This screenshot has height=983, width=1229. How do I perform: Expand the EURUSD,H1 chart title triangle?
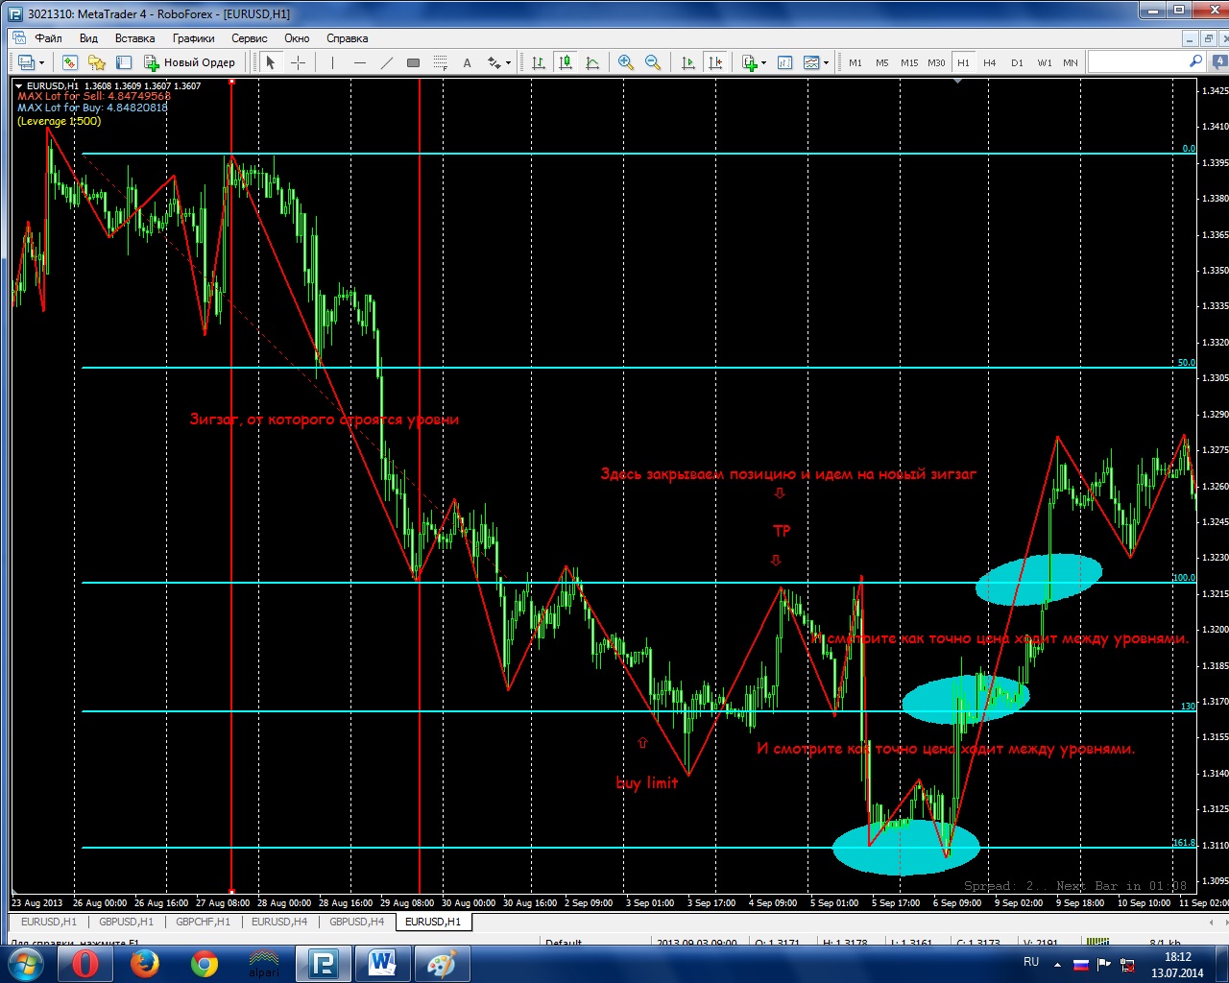[x=18, y=85]
